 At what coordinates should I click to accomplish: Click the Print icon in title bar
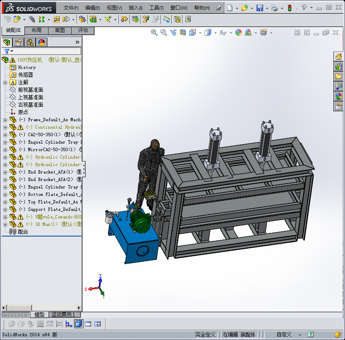(x=274, y=8)
